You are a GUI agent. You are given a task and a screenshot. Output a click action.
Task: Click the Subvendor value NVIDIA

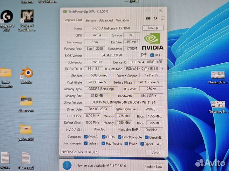(97, 62)
